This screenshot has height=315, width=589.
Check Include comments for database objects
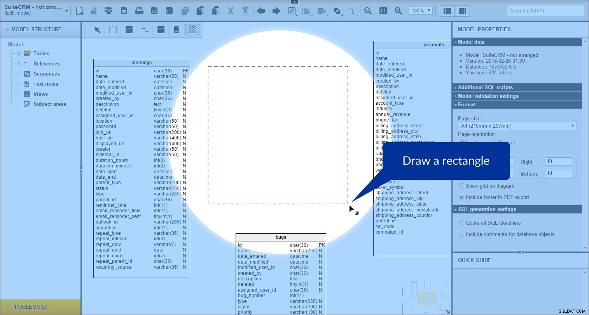462,234
